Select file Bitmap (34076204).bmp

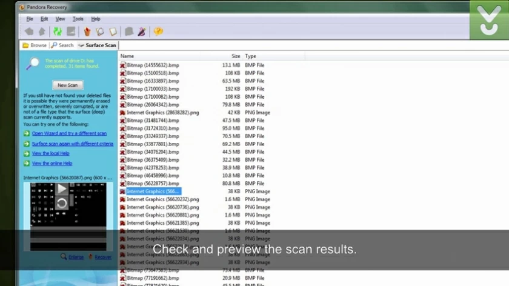tap(153, 152)
